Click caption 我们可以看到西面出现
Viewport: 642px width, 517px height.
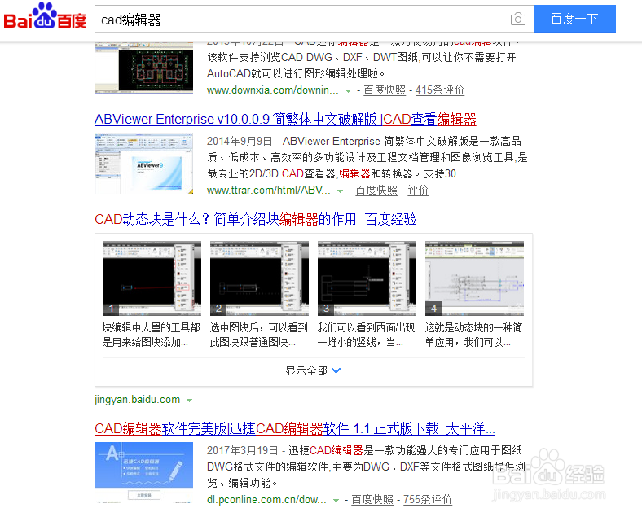click(x=367, y=327)
